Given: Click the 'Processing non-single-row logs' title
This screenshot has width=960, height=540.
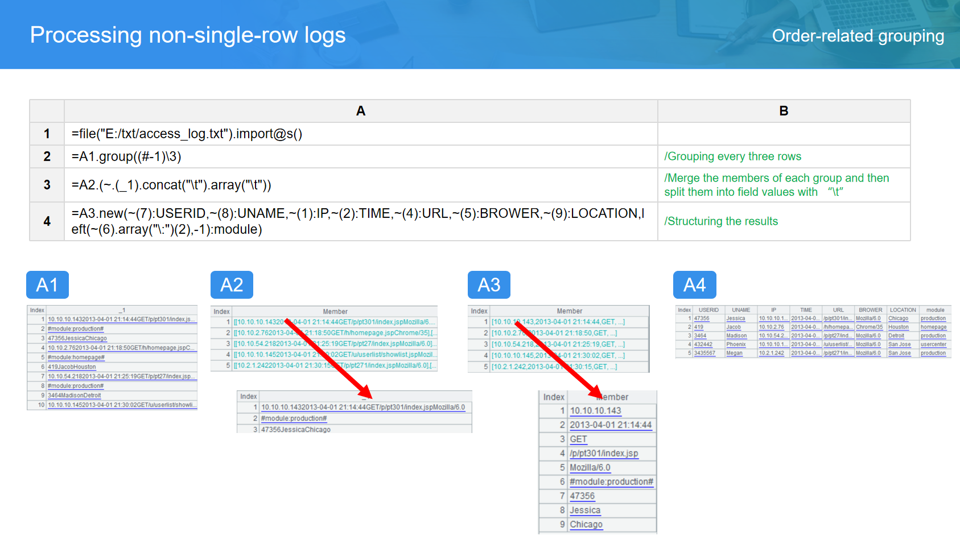Looking at the screenshot, I should (188, 35).
